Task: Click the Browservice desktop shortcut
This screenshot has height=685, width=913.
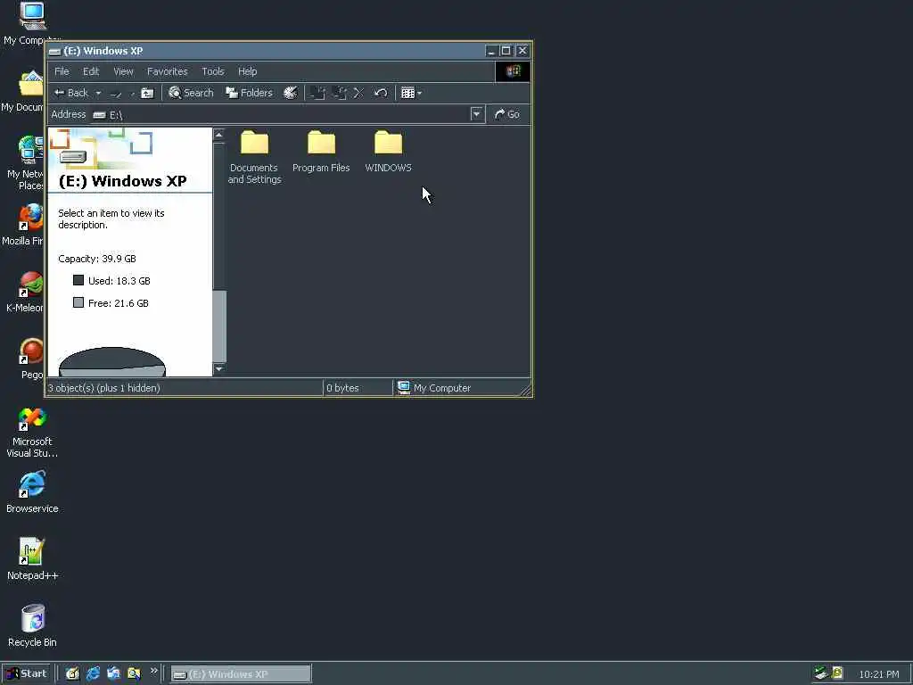Action: point(32,492)
